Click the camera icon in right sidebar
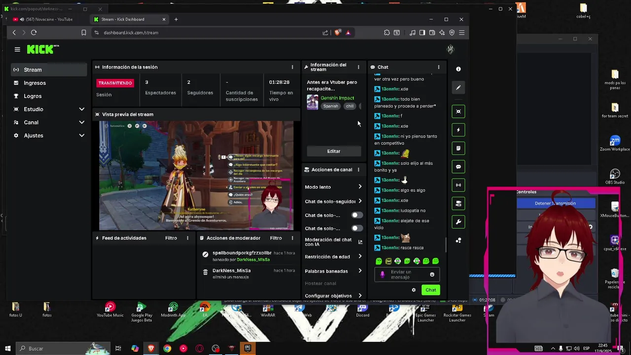The width and height of the screenshot is (631, 355). 458,204
